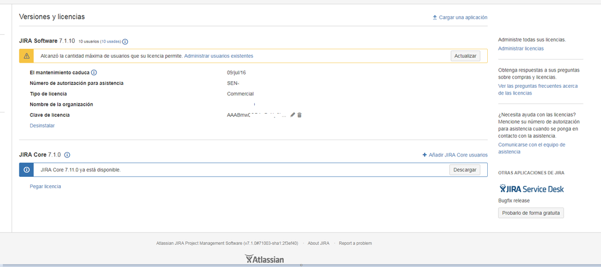
Task: Click the Bugfix release text
Action: (x=514, y=200)
